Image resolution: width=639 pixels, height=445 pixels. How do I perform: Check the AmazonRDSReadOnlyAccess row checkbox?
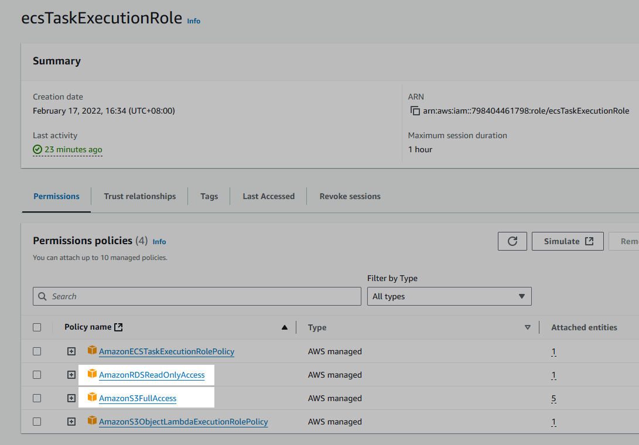(x=37, y=375)
